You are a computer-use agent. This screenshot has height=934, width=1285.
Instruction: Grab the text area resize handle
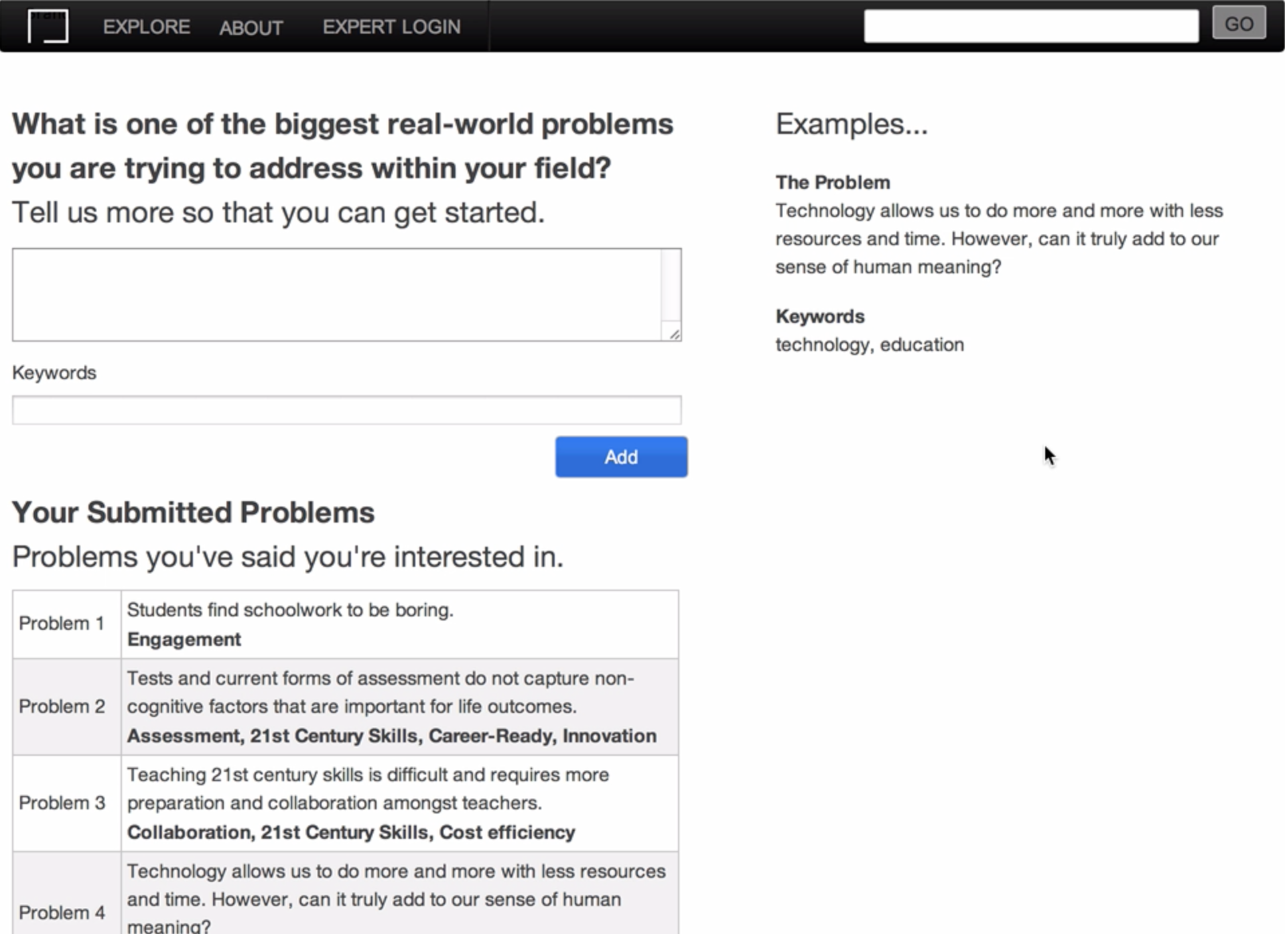674,334
